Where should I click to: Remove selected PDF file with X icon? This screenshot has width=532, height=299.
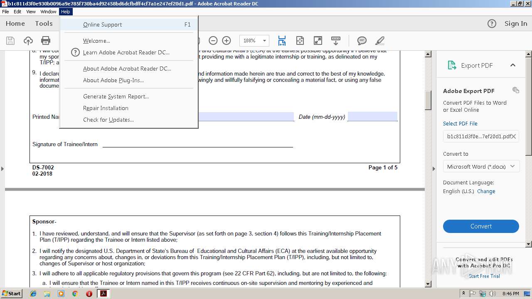pos(514,136)
